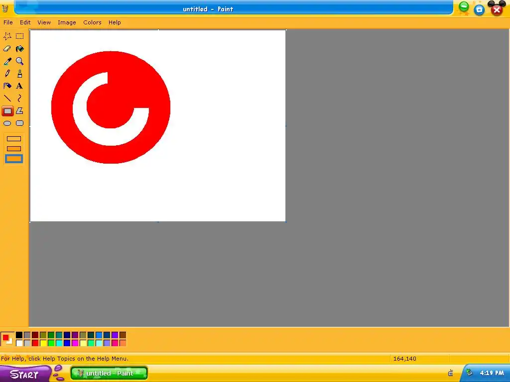
Task: Choose the Ellipse tool
Action: click(x=7, y=123)
